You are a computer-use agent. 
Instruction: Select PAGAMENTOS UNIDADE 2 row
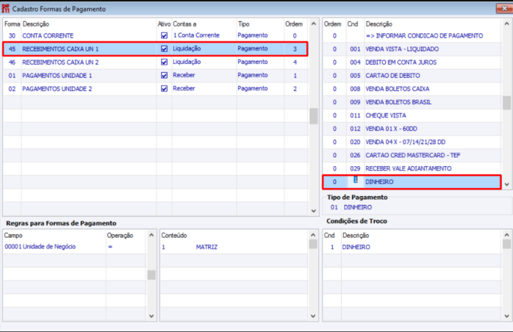click(155, 88)
